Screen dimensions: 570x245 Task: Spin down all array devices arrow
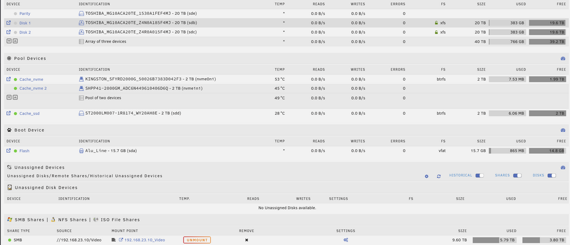[9, 41]
